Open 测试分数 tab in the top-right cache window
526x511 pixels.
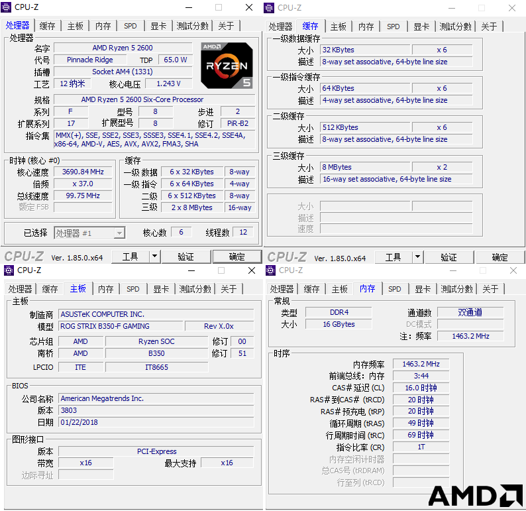click(456, 27)
